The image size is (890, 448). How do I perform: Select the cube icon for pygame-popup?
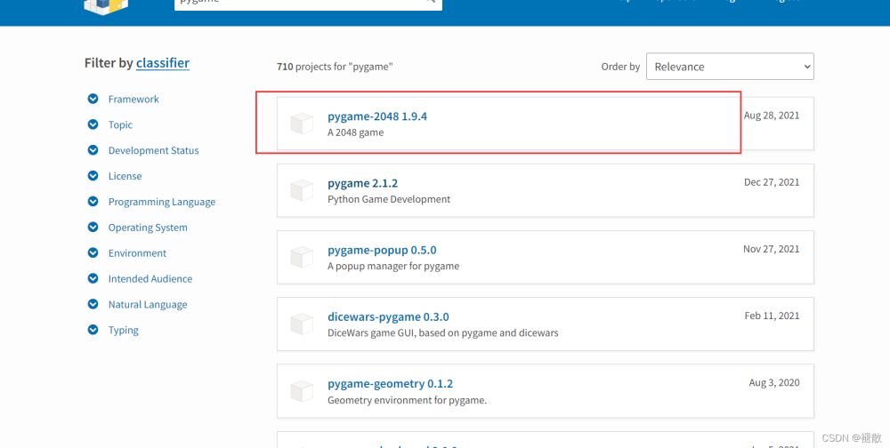pos(303,258)
